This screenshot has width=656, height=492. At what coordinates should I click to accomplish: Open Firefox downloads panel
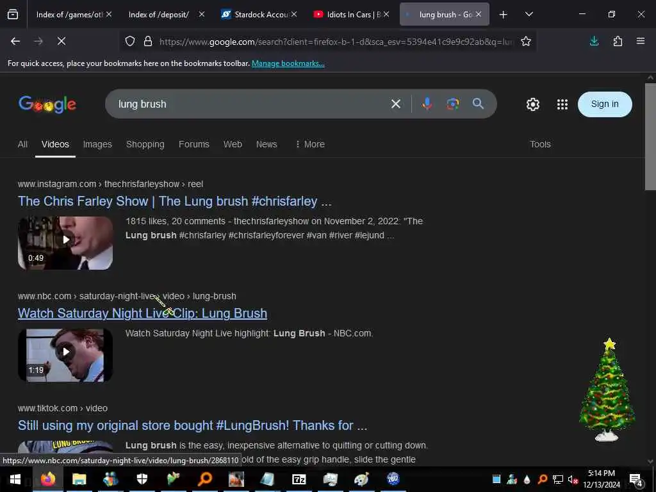pyautogui.click(x=594, y=41)
